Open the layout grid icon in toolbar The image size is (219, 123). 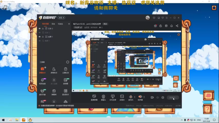point(166,26)
